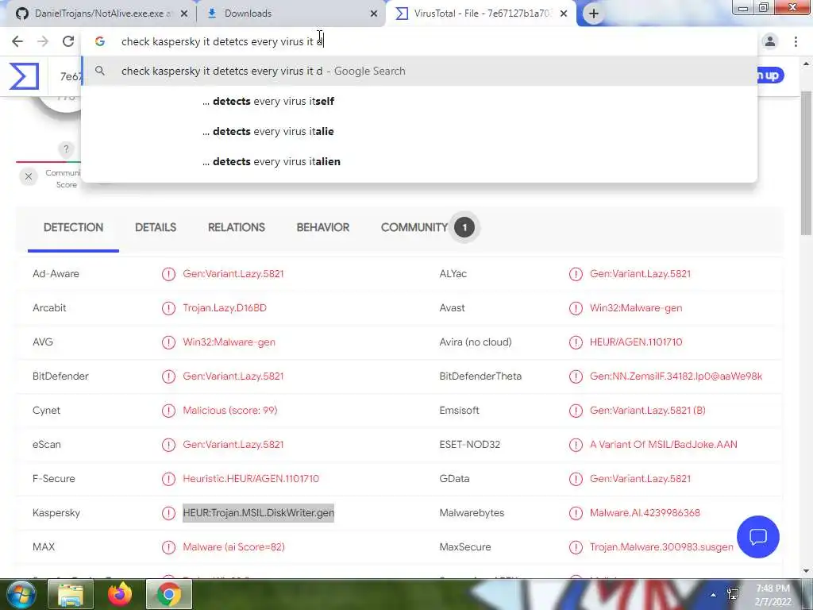
Task: Open Chrome three-dot menu
Action: [796, 41]
